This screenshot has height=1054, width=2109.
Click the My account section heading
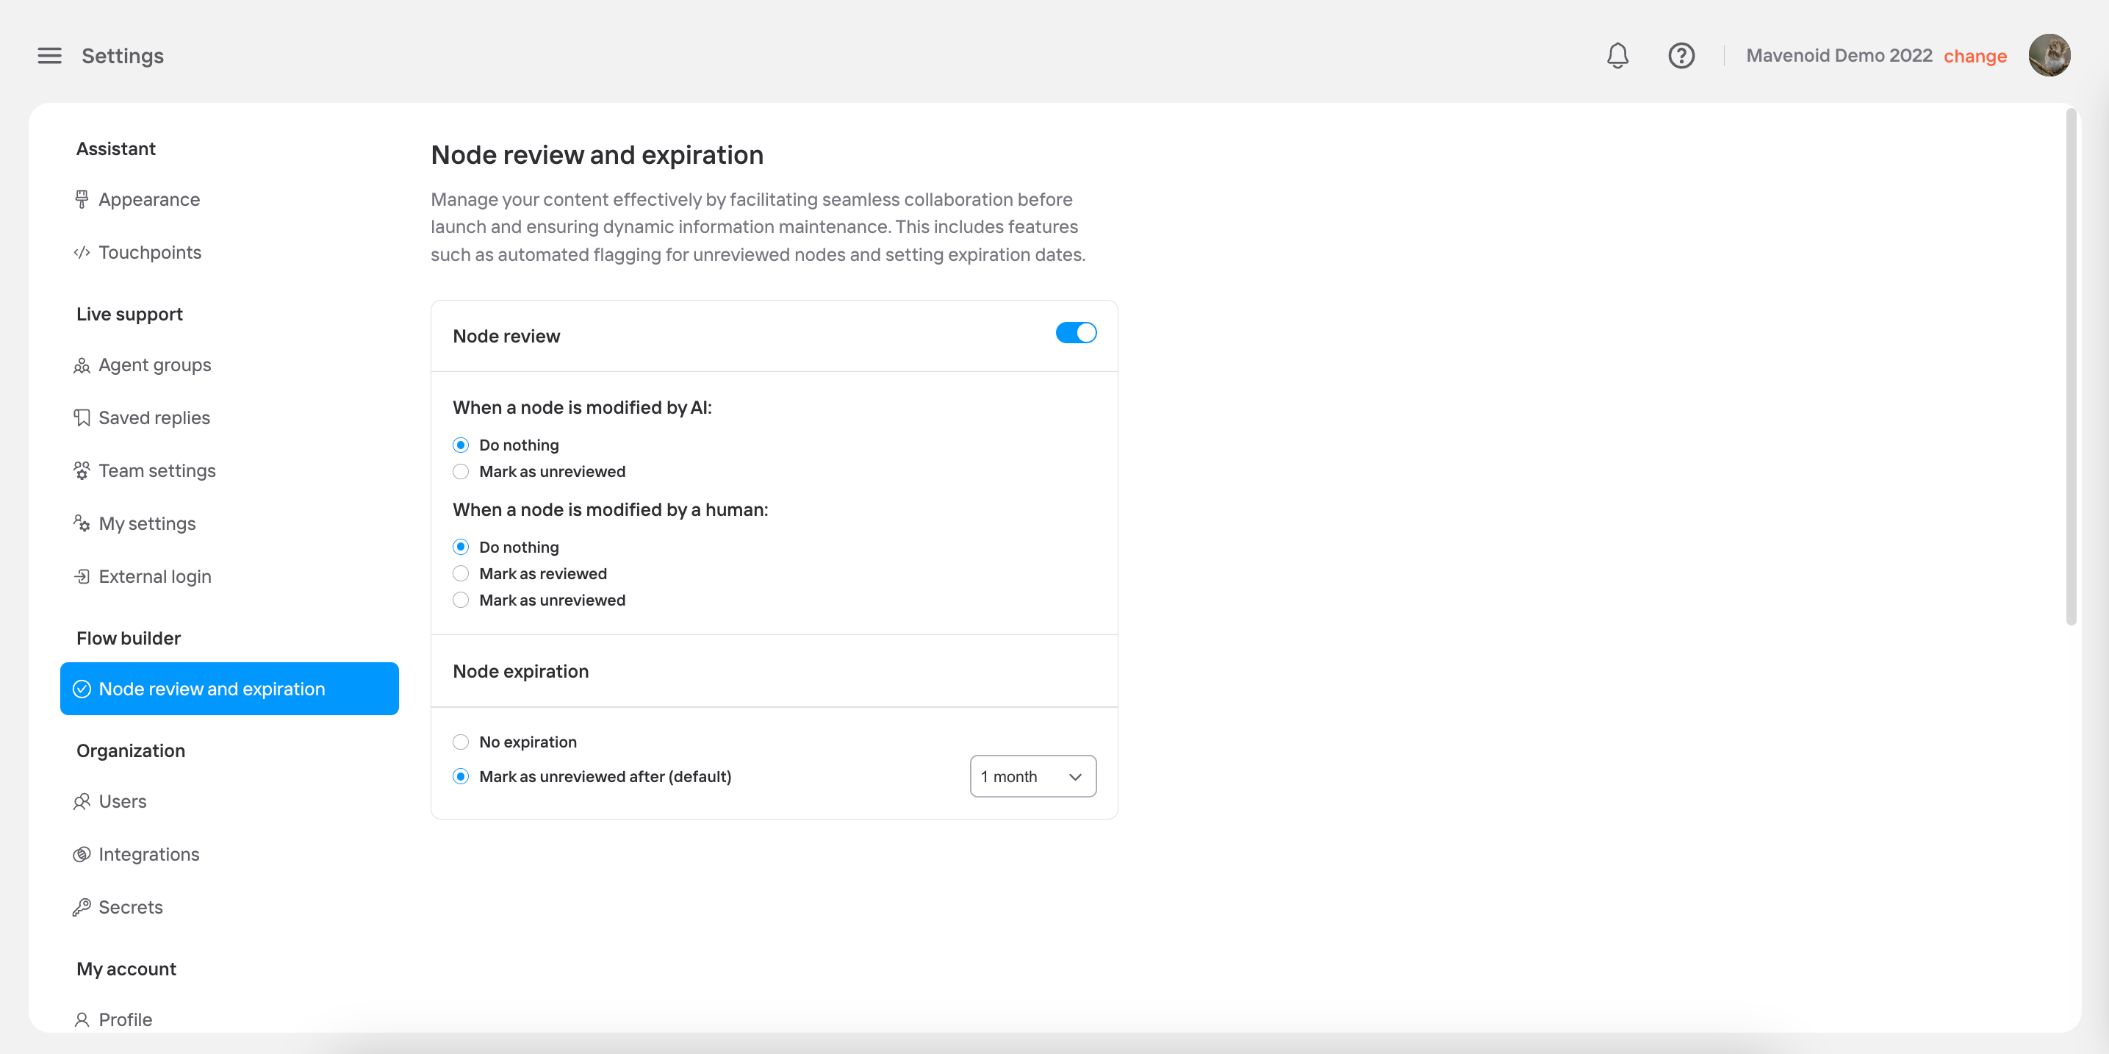(126, 969)
